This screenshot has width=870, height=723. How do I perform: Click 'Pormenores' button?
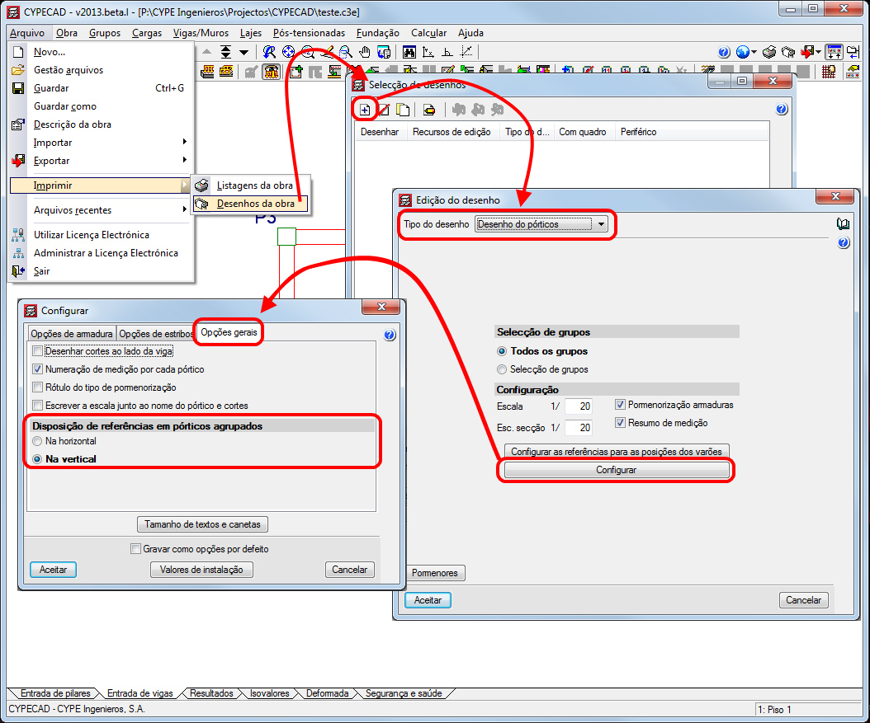(x=435, y=573)
